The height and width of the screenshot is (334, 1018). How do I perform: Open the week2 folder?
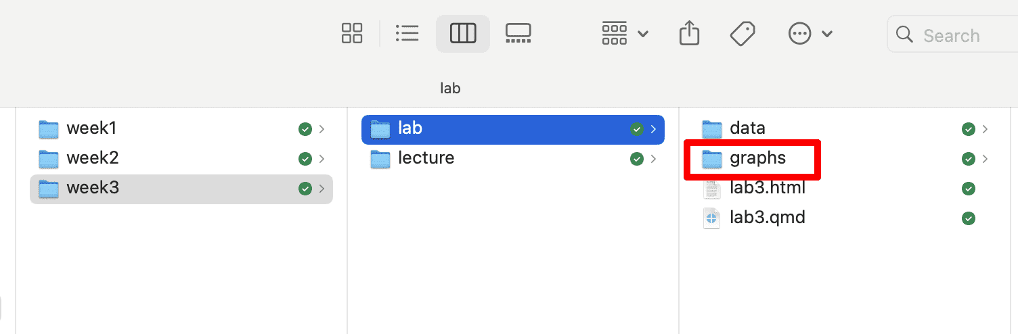click(x=92, y=158)
